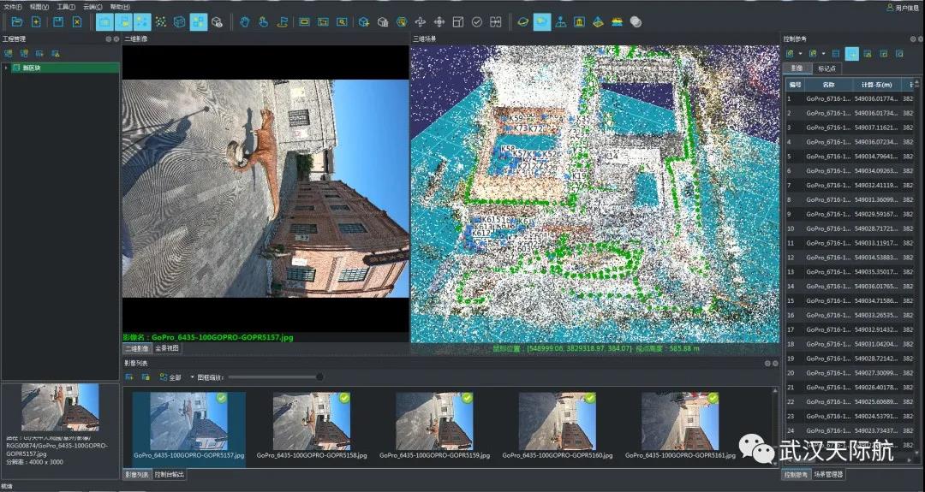Toggle the checkmark on GOPR5159 thumbnail
Screen dimensions: 925x492
(468, 398)
